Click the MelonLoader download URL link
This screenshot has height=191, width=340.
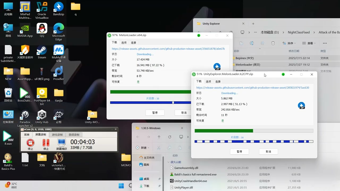coord(168,49)
